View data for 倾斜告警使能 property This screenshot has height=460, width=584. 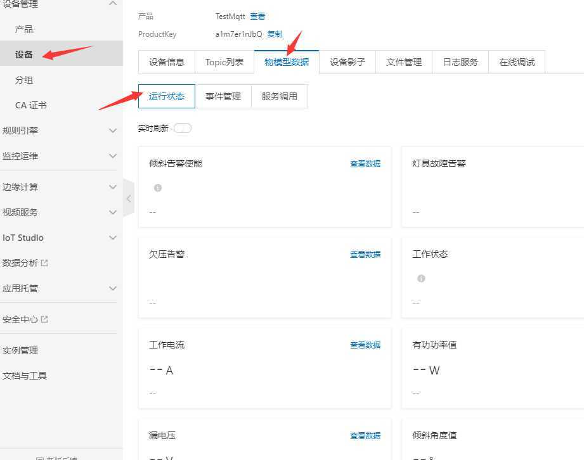365,163
